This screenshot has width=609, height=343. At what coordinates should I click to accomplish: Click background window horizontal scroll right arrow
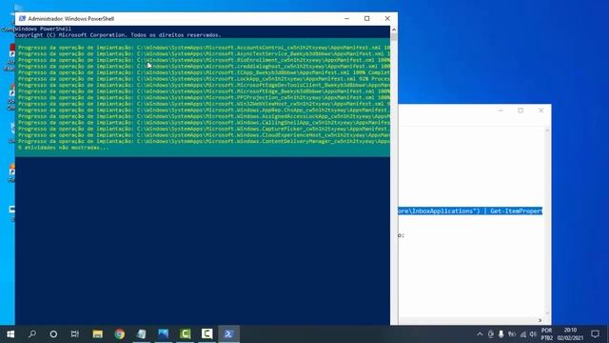540,320
